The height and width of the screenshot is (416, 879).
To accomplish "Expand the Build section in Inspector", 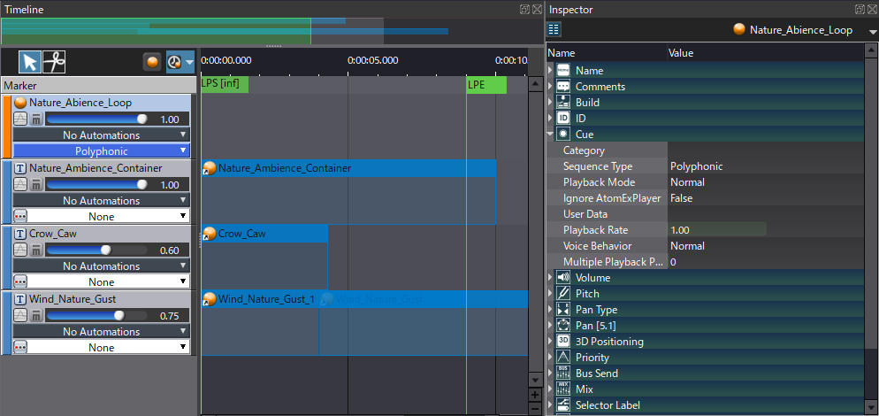I will (550, 103).
